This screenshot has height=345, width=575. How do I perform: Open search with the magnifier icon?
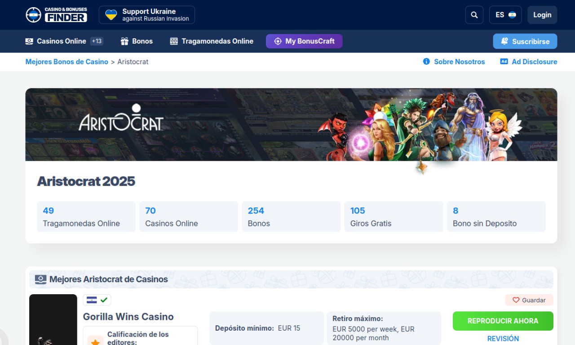click(x=474, y=15)
